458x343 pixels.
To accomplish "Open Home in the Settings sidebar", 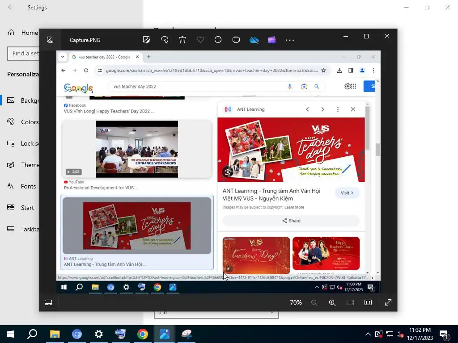I will (23, 33).
